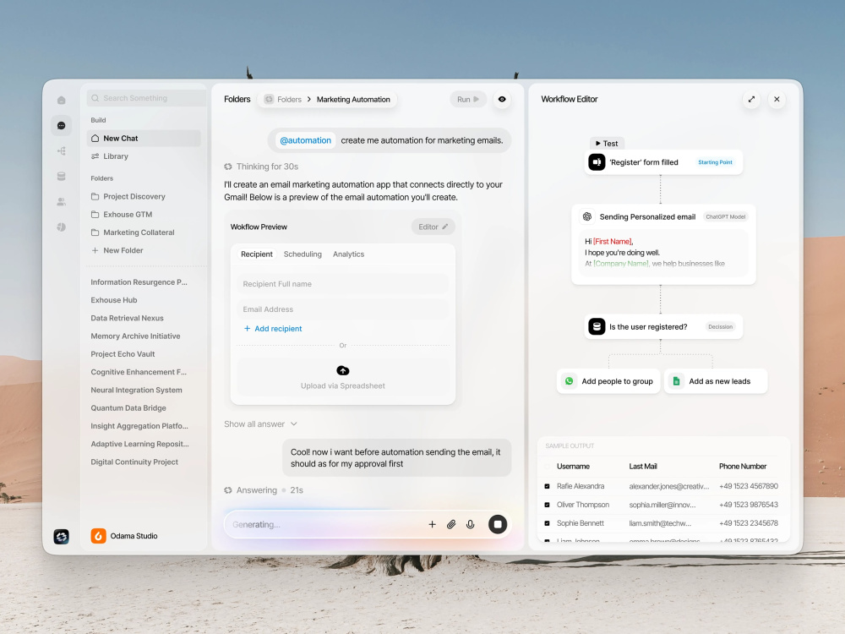Open the Project Discovery folder
845x634 pixels.
[128, 196]
